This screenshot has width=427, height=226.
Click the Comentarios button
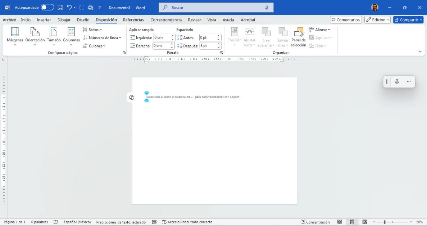(345, 20)
